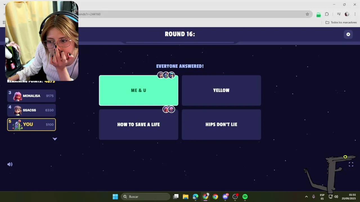Open the clock showing 01:55

349,197
